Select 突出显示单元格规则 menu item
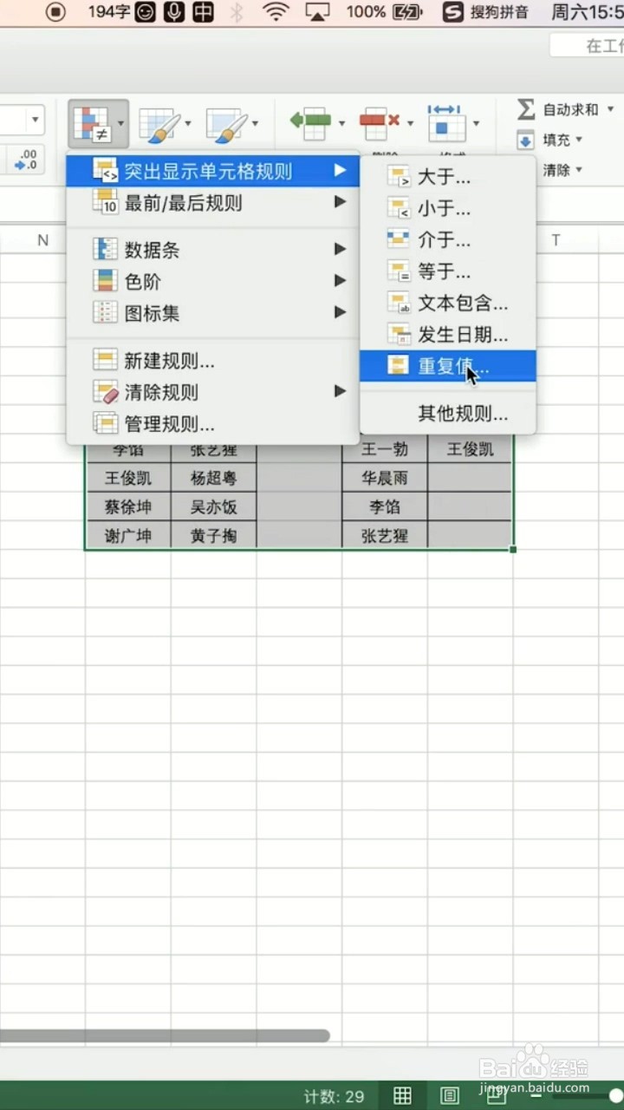The image size is (624, 1110). [x=213, y=171]
